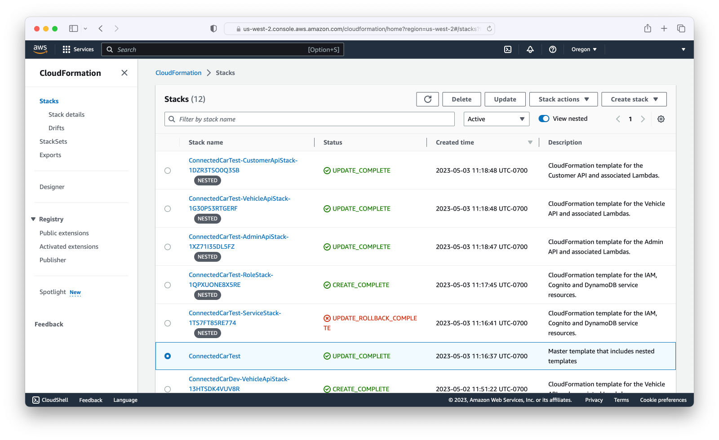This screenshot has width=719, height=440.
Task: Click the Delete button
Action: [x=462, y=99]
